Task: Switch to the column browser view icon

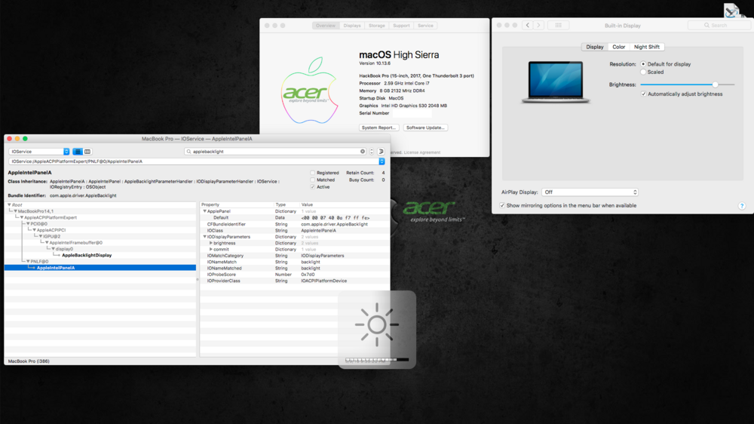Action: (x=87, y=152)
